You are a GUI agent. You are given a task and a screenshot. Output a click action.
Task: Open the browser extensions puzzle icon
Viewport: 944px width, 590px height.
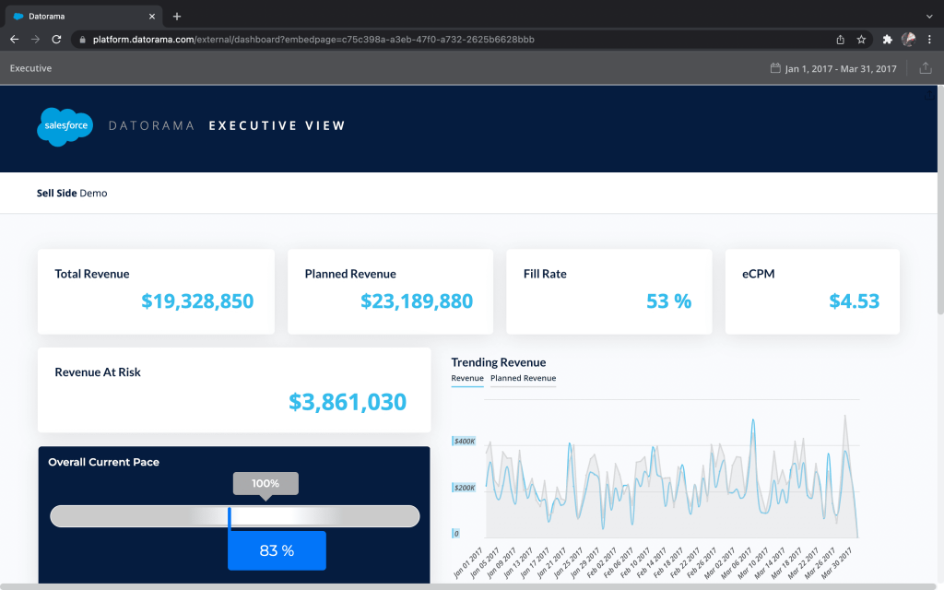888,40
